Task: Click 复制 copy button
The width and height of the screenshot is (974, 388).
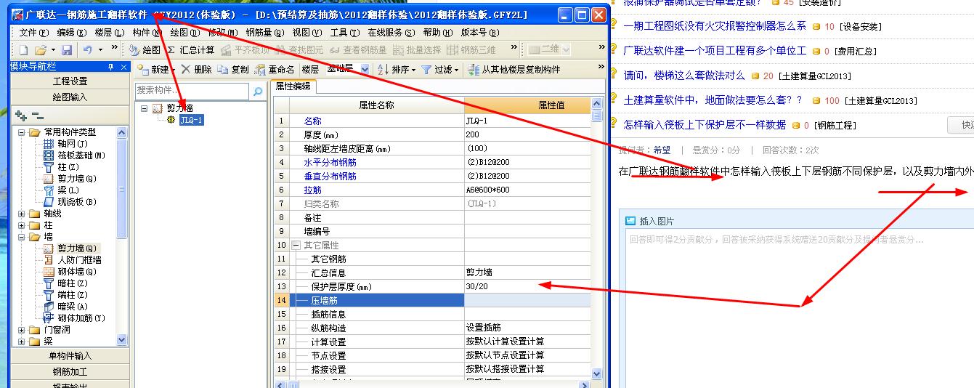Action: [x=233, y=70]
